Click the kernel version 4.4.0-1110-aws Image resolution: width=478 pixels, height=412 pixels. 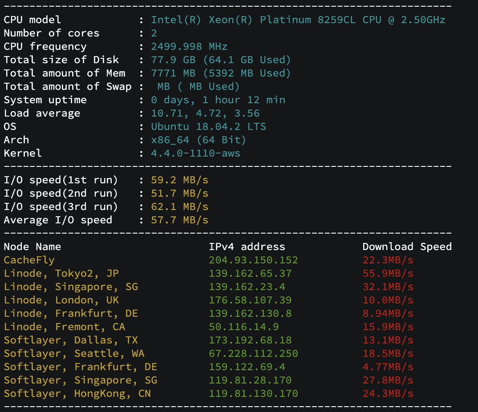click(x=196, y=153)
